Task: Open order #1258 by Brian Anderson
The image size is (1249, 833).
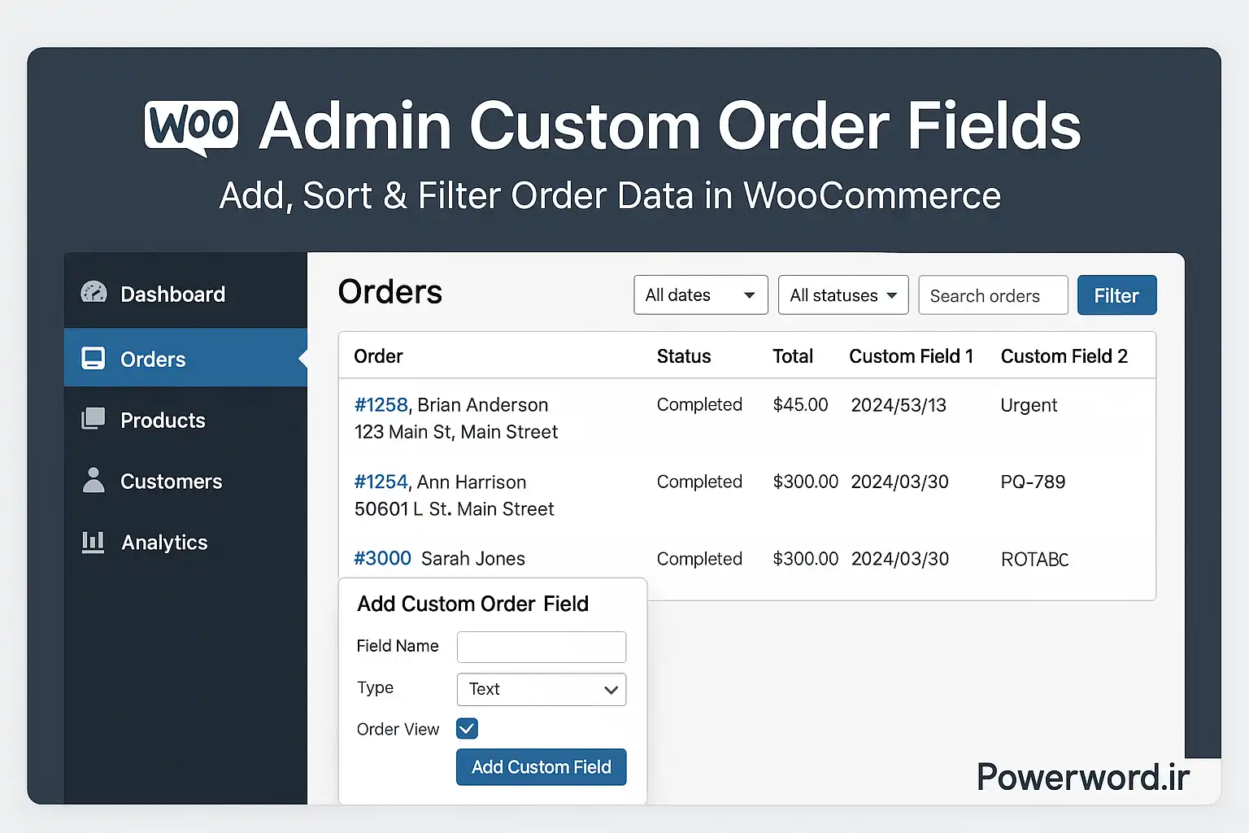Action: click(x=381, y=404)
